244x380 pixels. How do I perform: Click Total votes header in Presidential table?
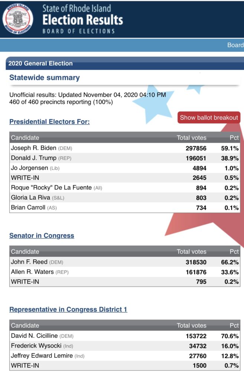[191, 138]
